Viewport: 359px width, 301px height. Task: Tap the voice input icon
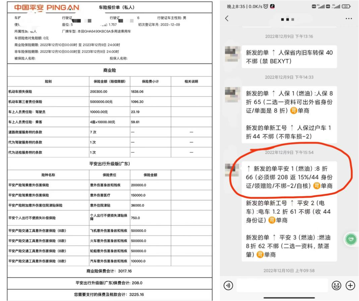click(228, 285)
